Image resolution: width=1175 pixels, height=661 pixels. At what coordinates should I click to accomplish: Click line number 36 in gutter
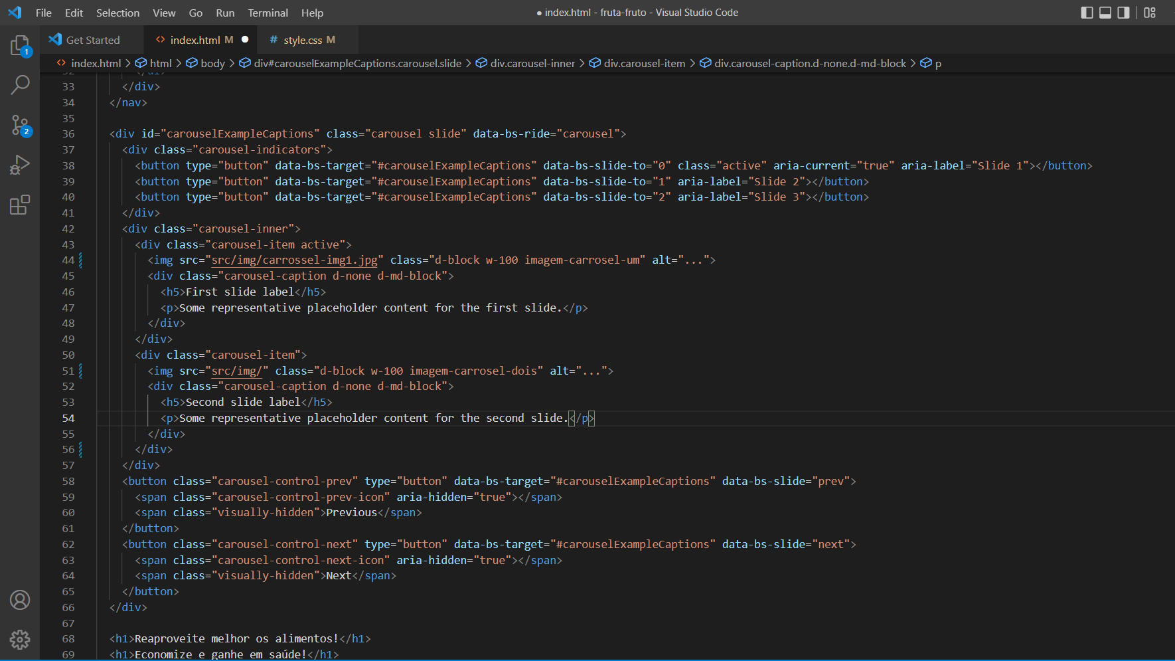tap(68, 134)
